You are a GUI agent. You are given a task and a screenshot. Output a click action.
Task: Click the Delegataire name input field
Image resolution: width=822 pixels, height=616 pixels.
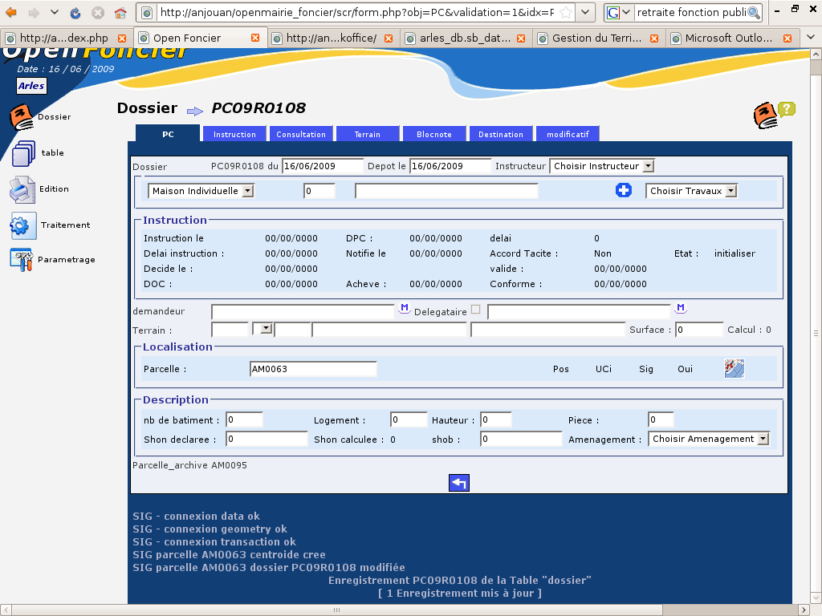tap(579, 312)
